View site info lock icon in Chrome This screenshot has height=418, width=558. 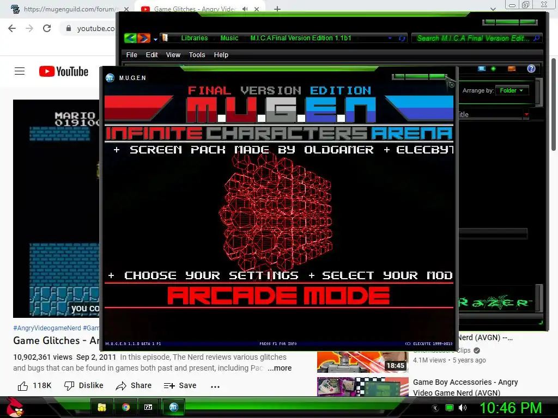coord(69,28)
